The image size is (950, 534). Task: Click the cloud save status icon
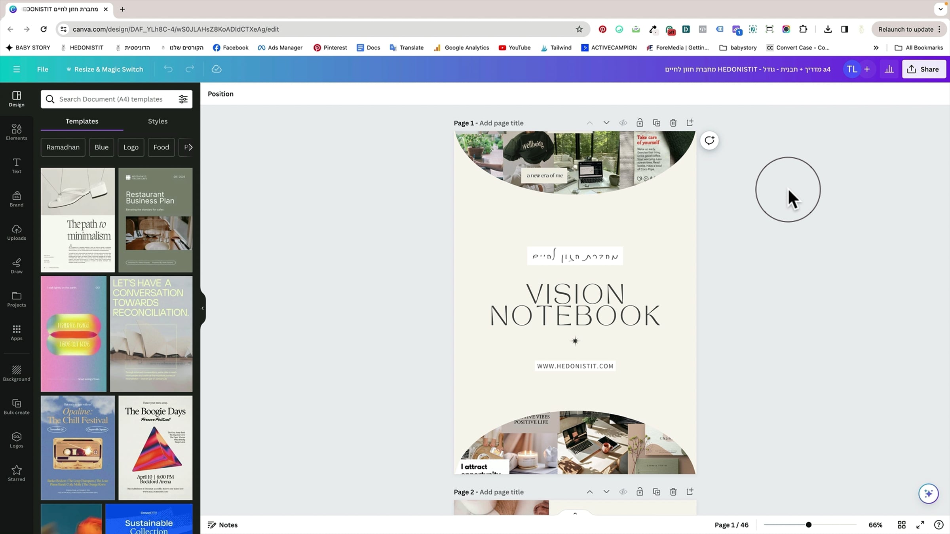(217, 69)
